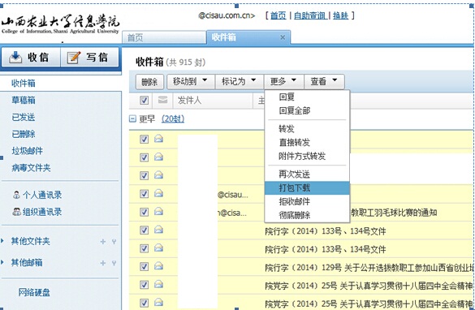475x310 pixels.
Task: Click open-envelope icon of first email row
Action: (158, 139)
